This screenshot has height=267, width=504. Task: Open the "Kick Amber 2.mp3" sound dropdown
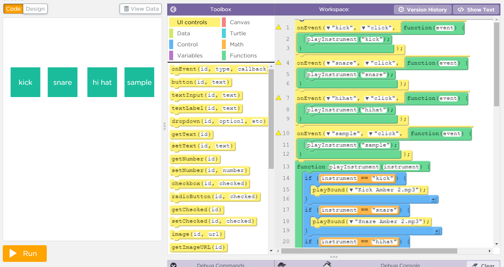[x=351, y=190]
